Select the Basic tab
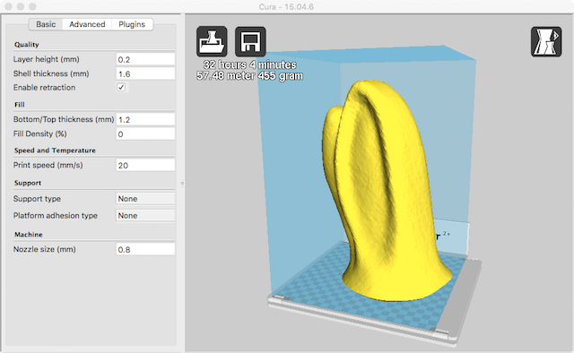 pyautogui.click(x=46, y=24)
